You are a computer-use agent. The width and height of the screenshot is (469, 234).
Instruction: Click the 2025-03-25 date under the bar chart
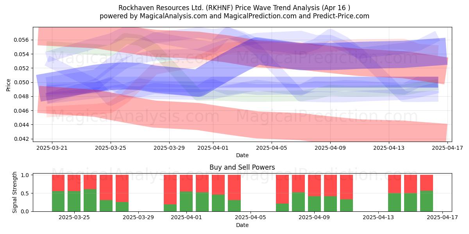[x=74, y=218]
